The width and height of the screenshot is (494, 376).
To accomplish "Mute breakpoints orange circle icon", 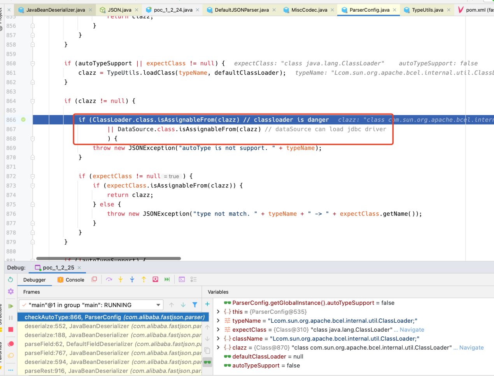I will pyautogui.click(x=11, y=355).
